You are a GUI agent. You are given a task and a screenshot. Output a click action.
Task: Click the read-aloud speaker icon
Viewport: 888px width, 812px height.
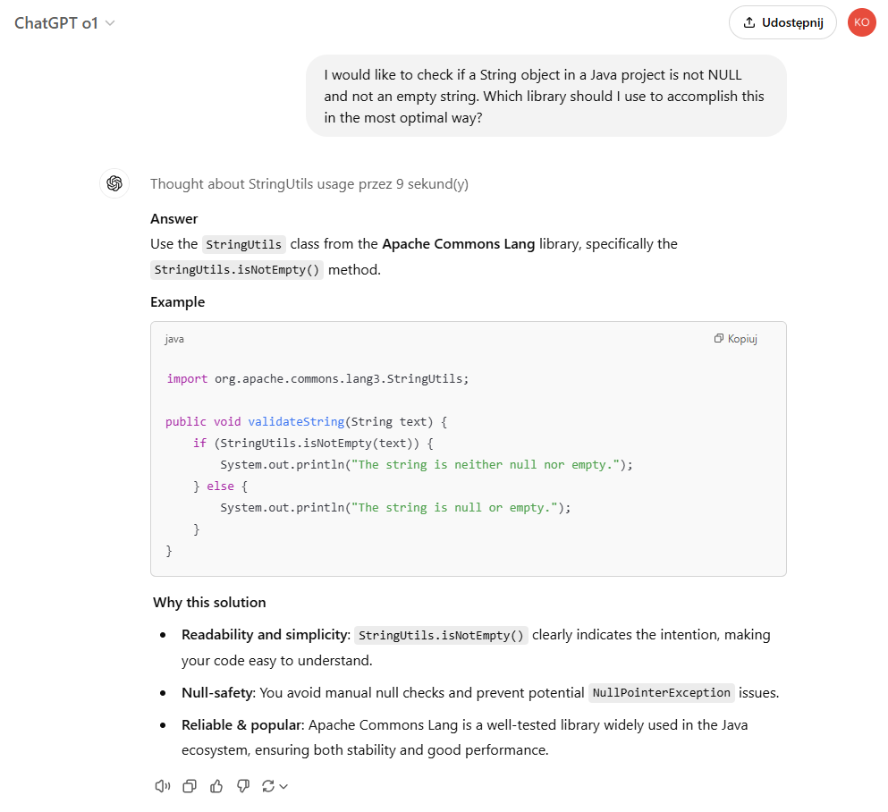pyautogui.click(x=163, y=785)
